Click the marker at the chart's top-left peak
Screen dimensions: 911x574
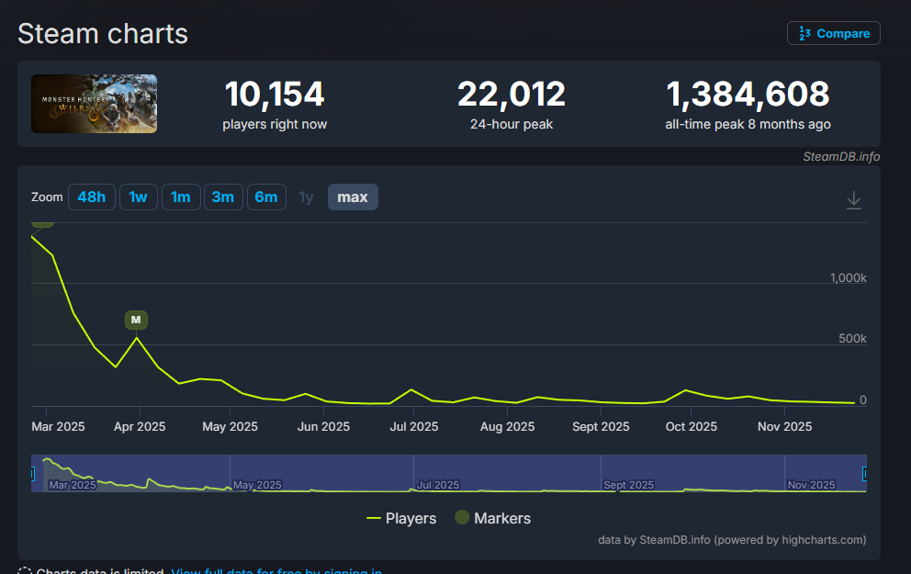pyautogui.click(x=42, y=222)
